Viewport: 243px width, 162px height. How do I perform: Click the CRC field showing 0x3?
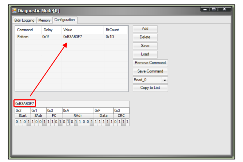[121, 111]
